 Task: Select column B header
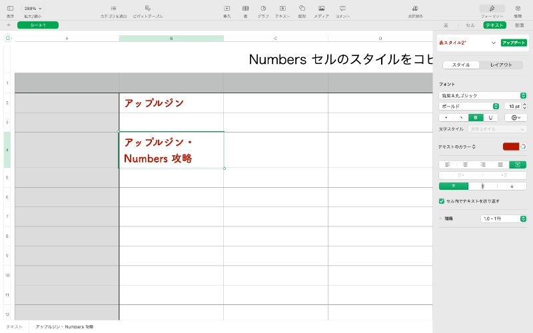[171, 39]
